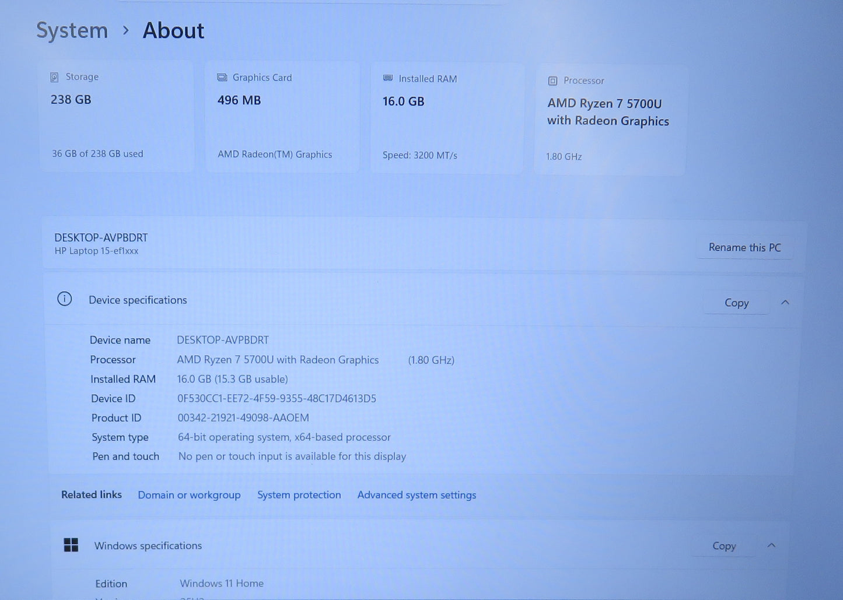Open the Storage 238 GB card
This screenshot has height=600, width=843.
coord(117,116)
